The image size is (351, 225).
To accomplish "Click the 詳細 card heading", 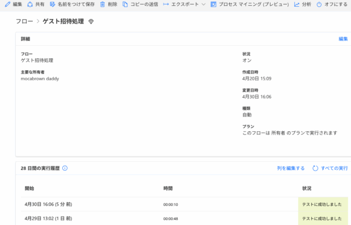I will (25, 39).
